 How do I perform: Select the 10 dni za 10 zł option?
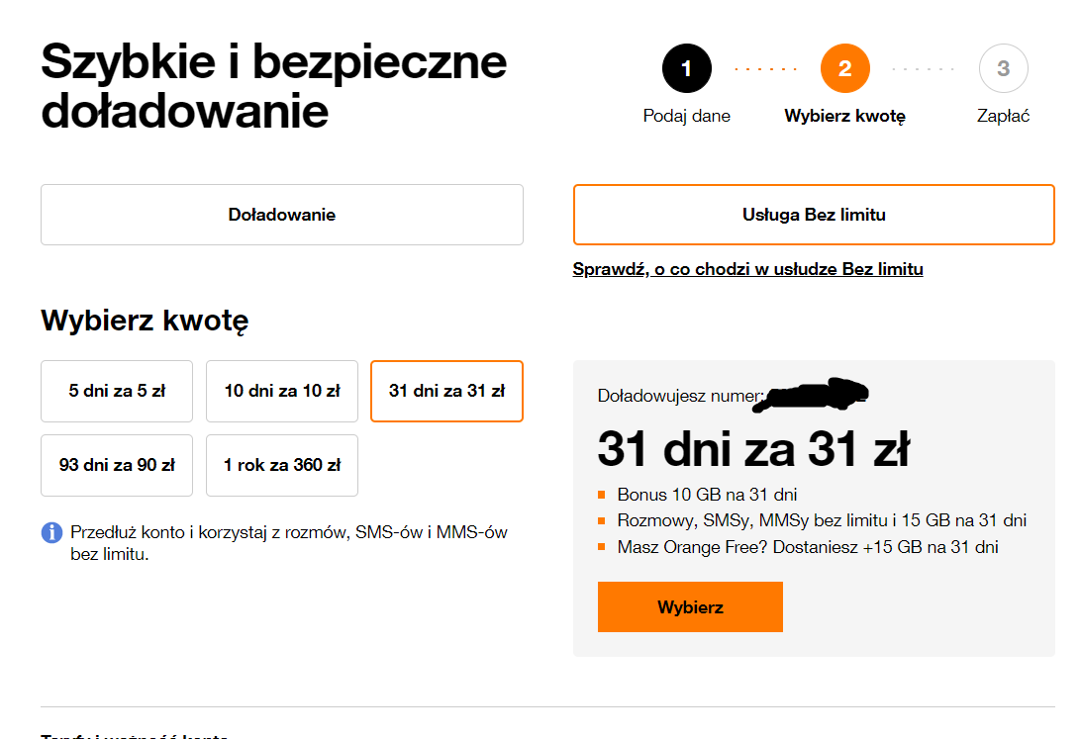tap(281, 391)
